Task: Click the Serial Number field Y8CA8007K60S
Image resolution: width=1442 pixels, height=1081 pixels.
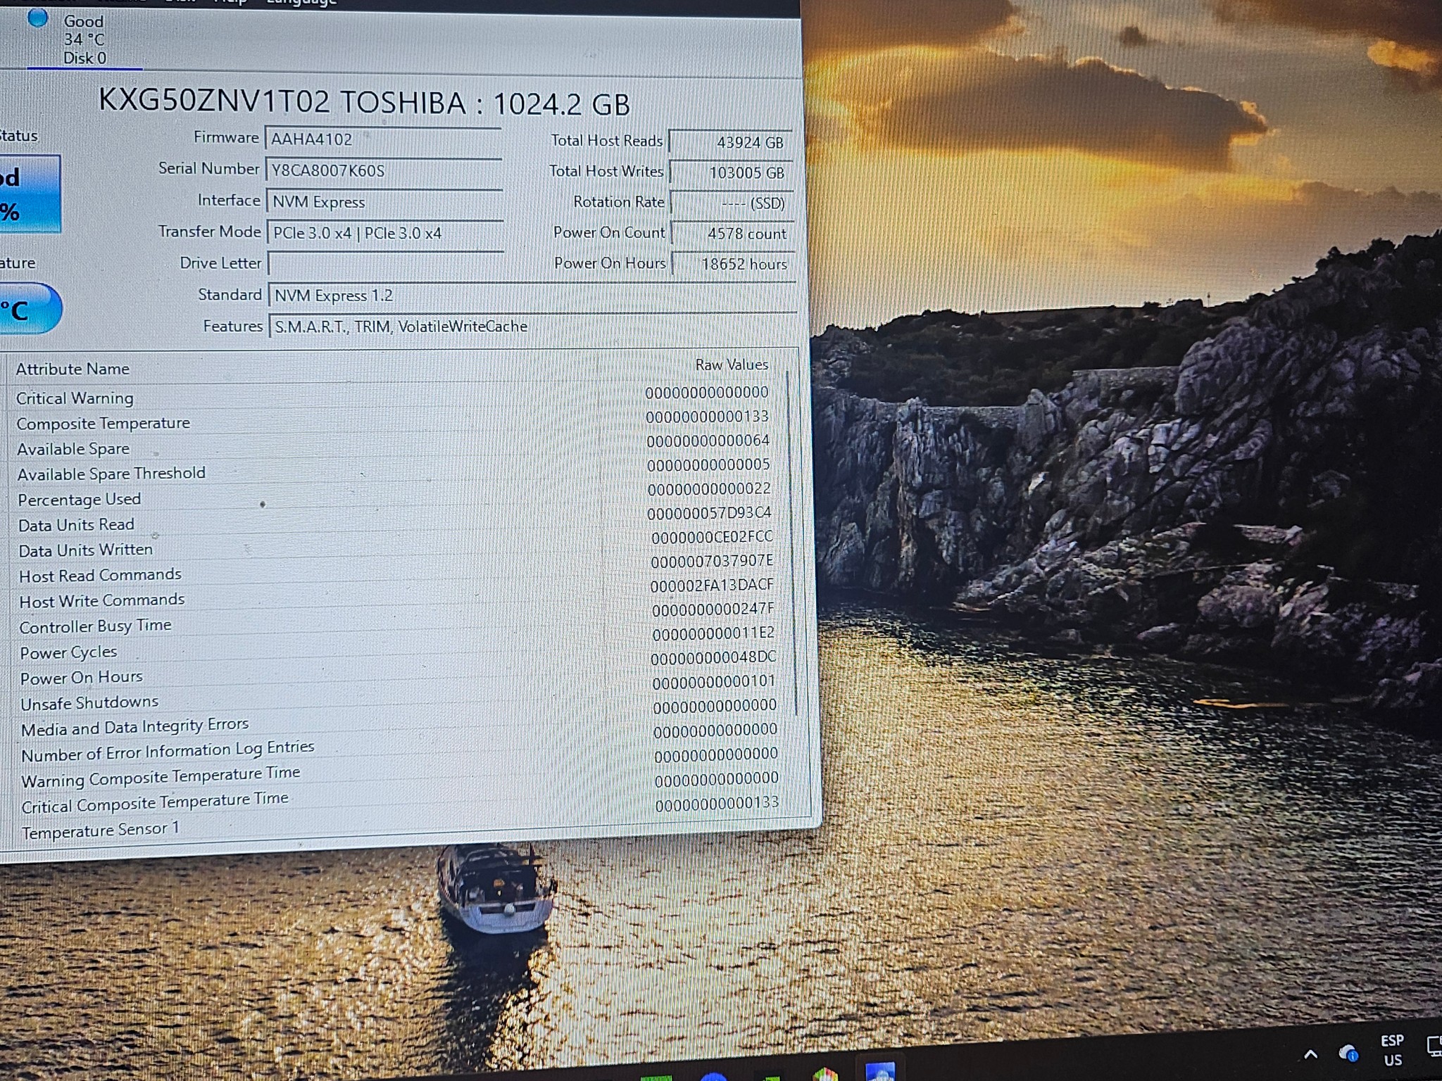Action: tap(384, 170)
